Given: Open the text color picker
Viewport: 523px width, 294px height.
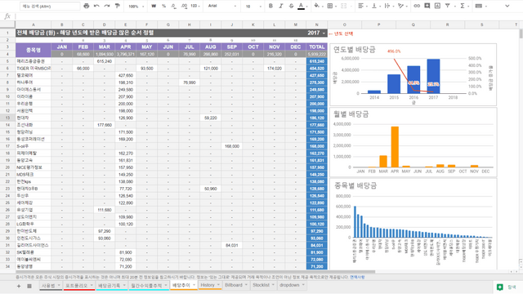Looking at the screenshot, I should pyautogui.click(x=302, y=6).
